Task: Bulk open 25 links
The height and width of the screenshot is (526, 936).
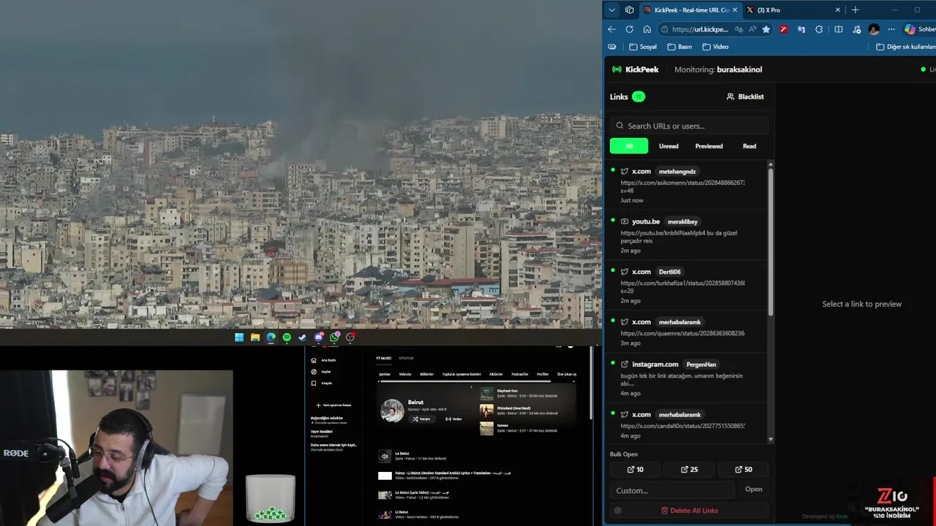Action: pos(689,470)
